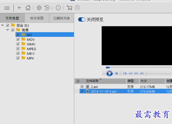Uncheck the WMV folder checkbox

(x=18, y=44)
